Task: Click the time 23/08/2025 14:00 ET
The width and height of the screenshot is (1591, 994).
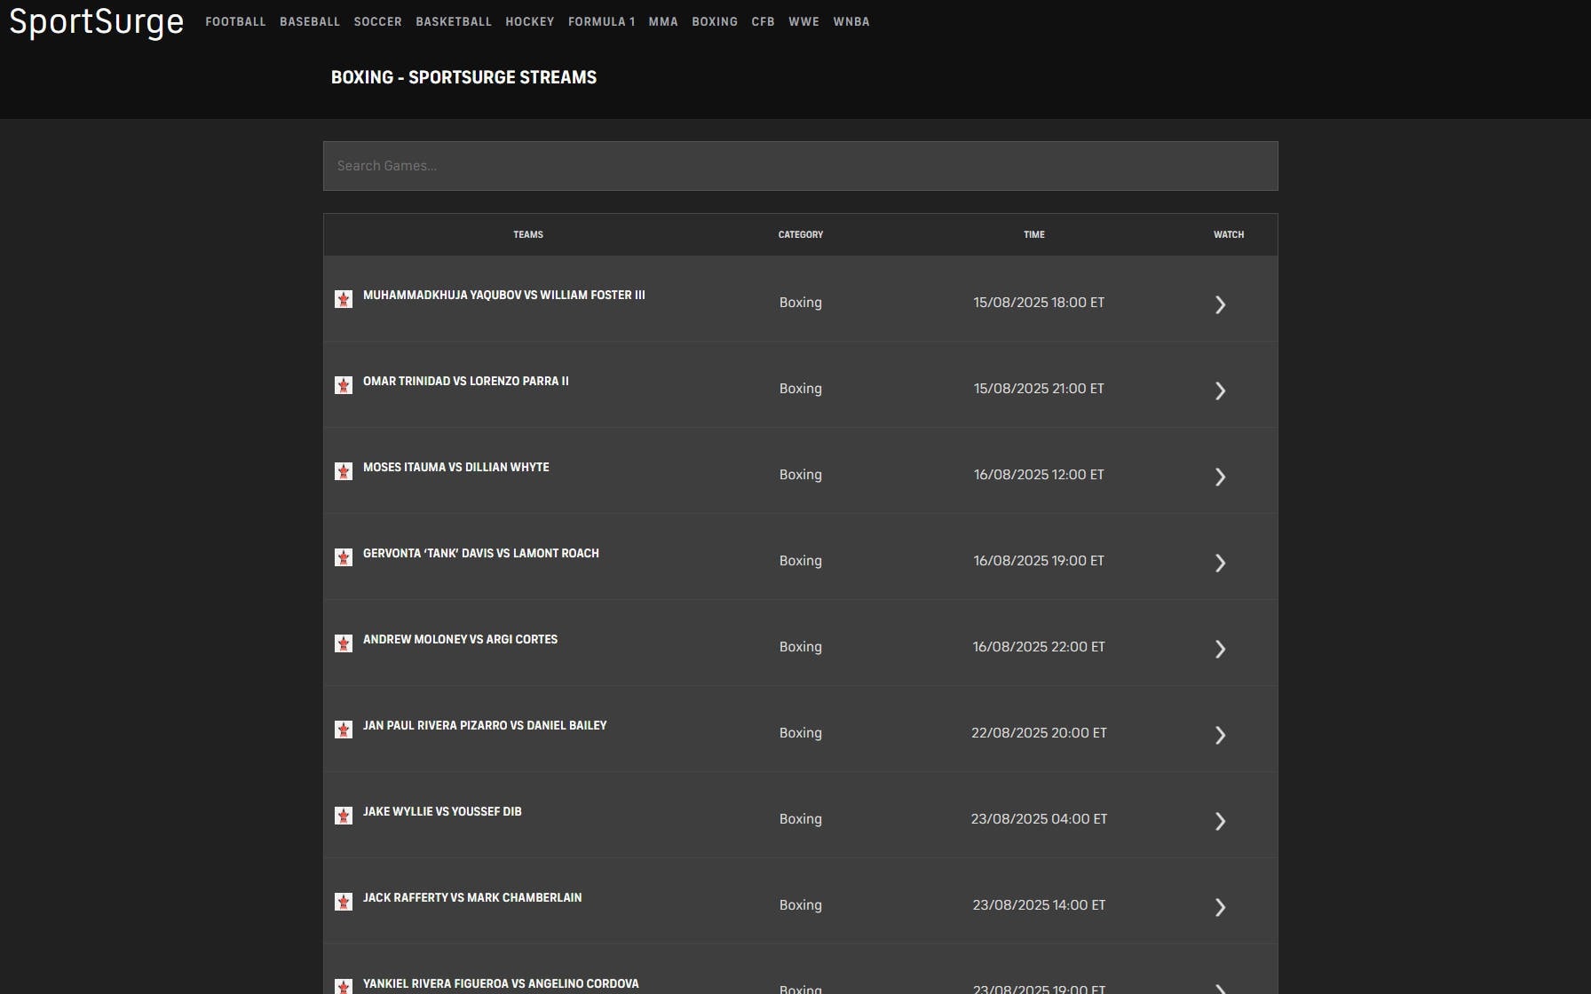Action: pyautogui.click(x=1039, y=905)
